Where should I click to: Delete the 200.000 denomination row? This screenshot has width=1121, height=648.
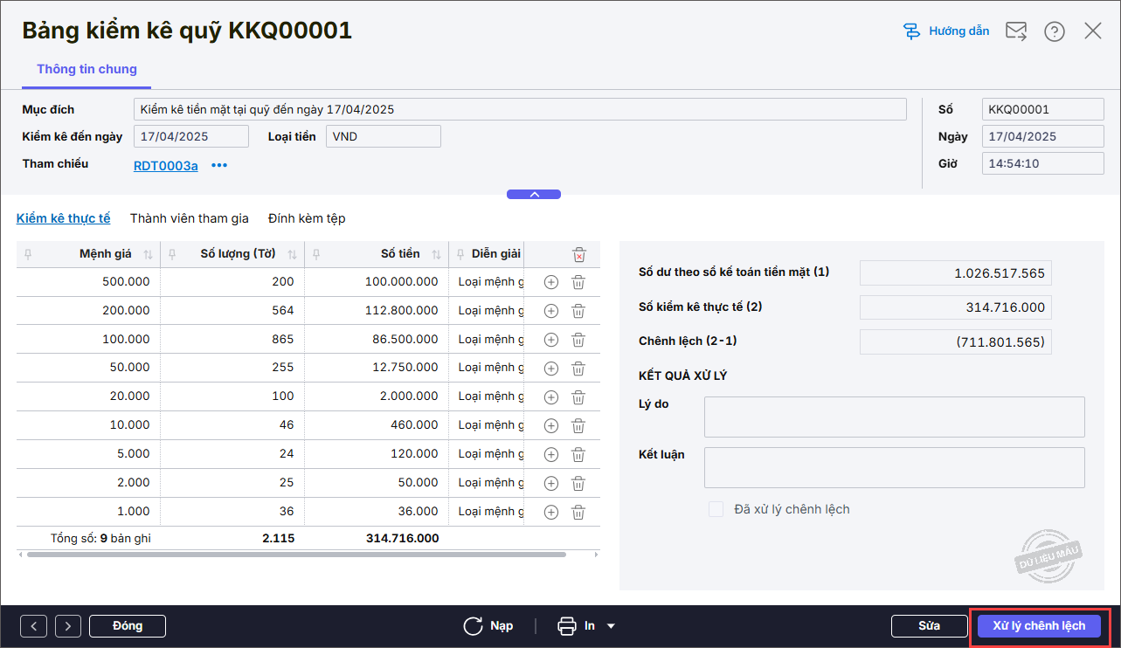(x=578, y=311)
